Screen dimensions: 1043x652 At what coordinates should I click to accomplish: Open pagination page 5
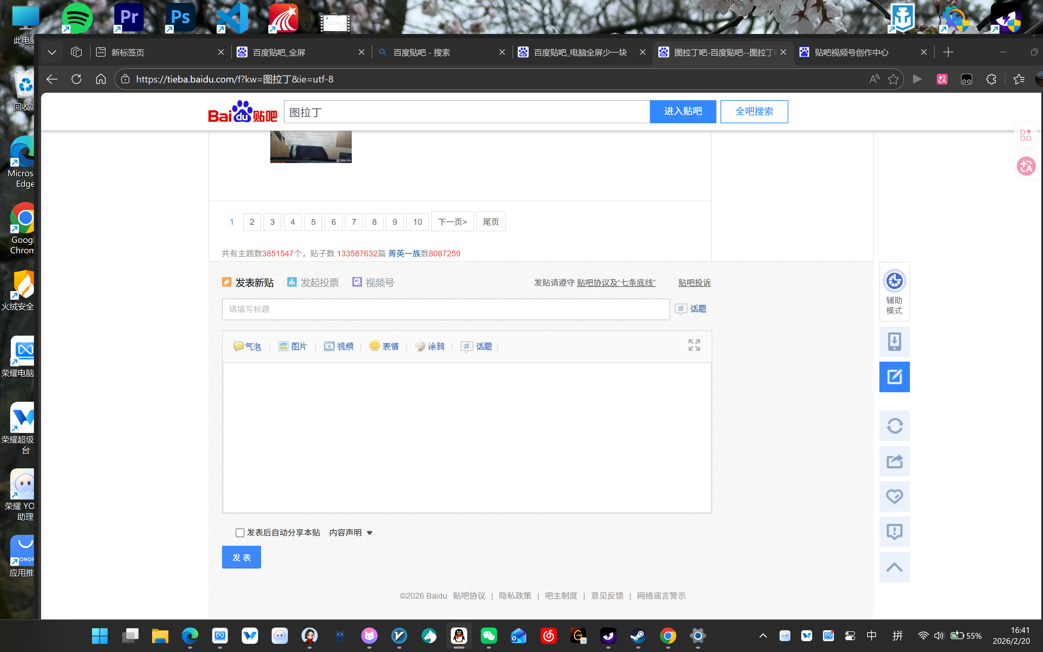click(313, 222)
